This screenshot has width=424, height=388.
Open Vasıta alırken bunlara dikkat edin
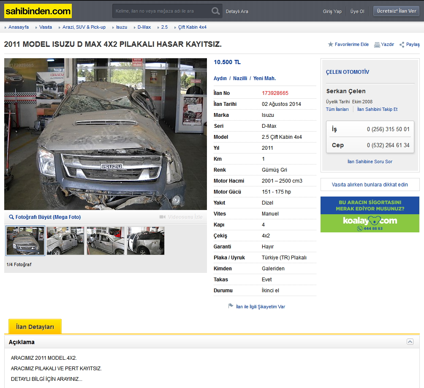[x=370, y=185]
